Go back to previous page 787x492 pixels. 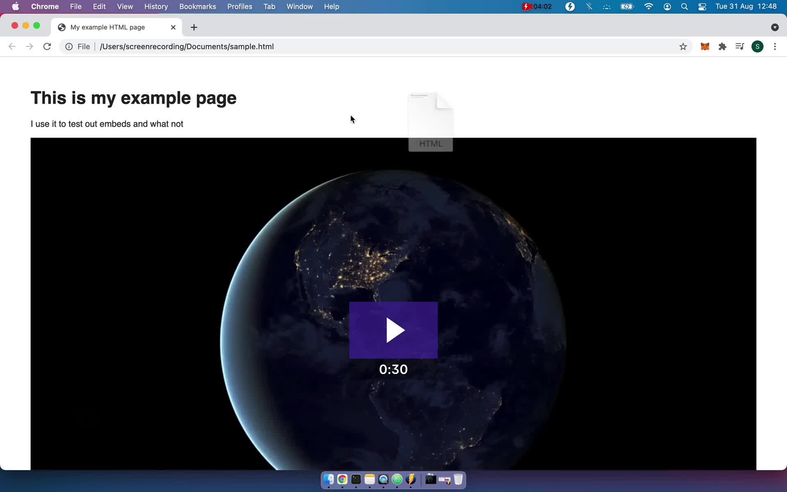(12, 46)
